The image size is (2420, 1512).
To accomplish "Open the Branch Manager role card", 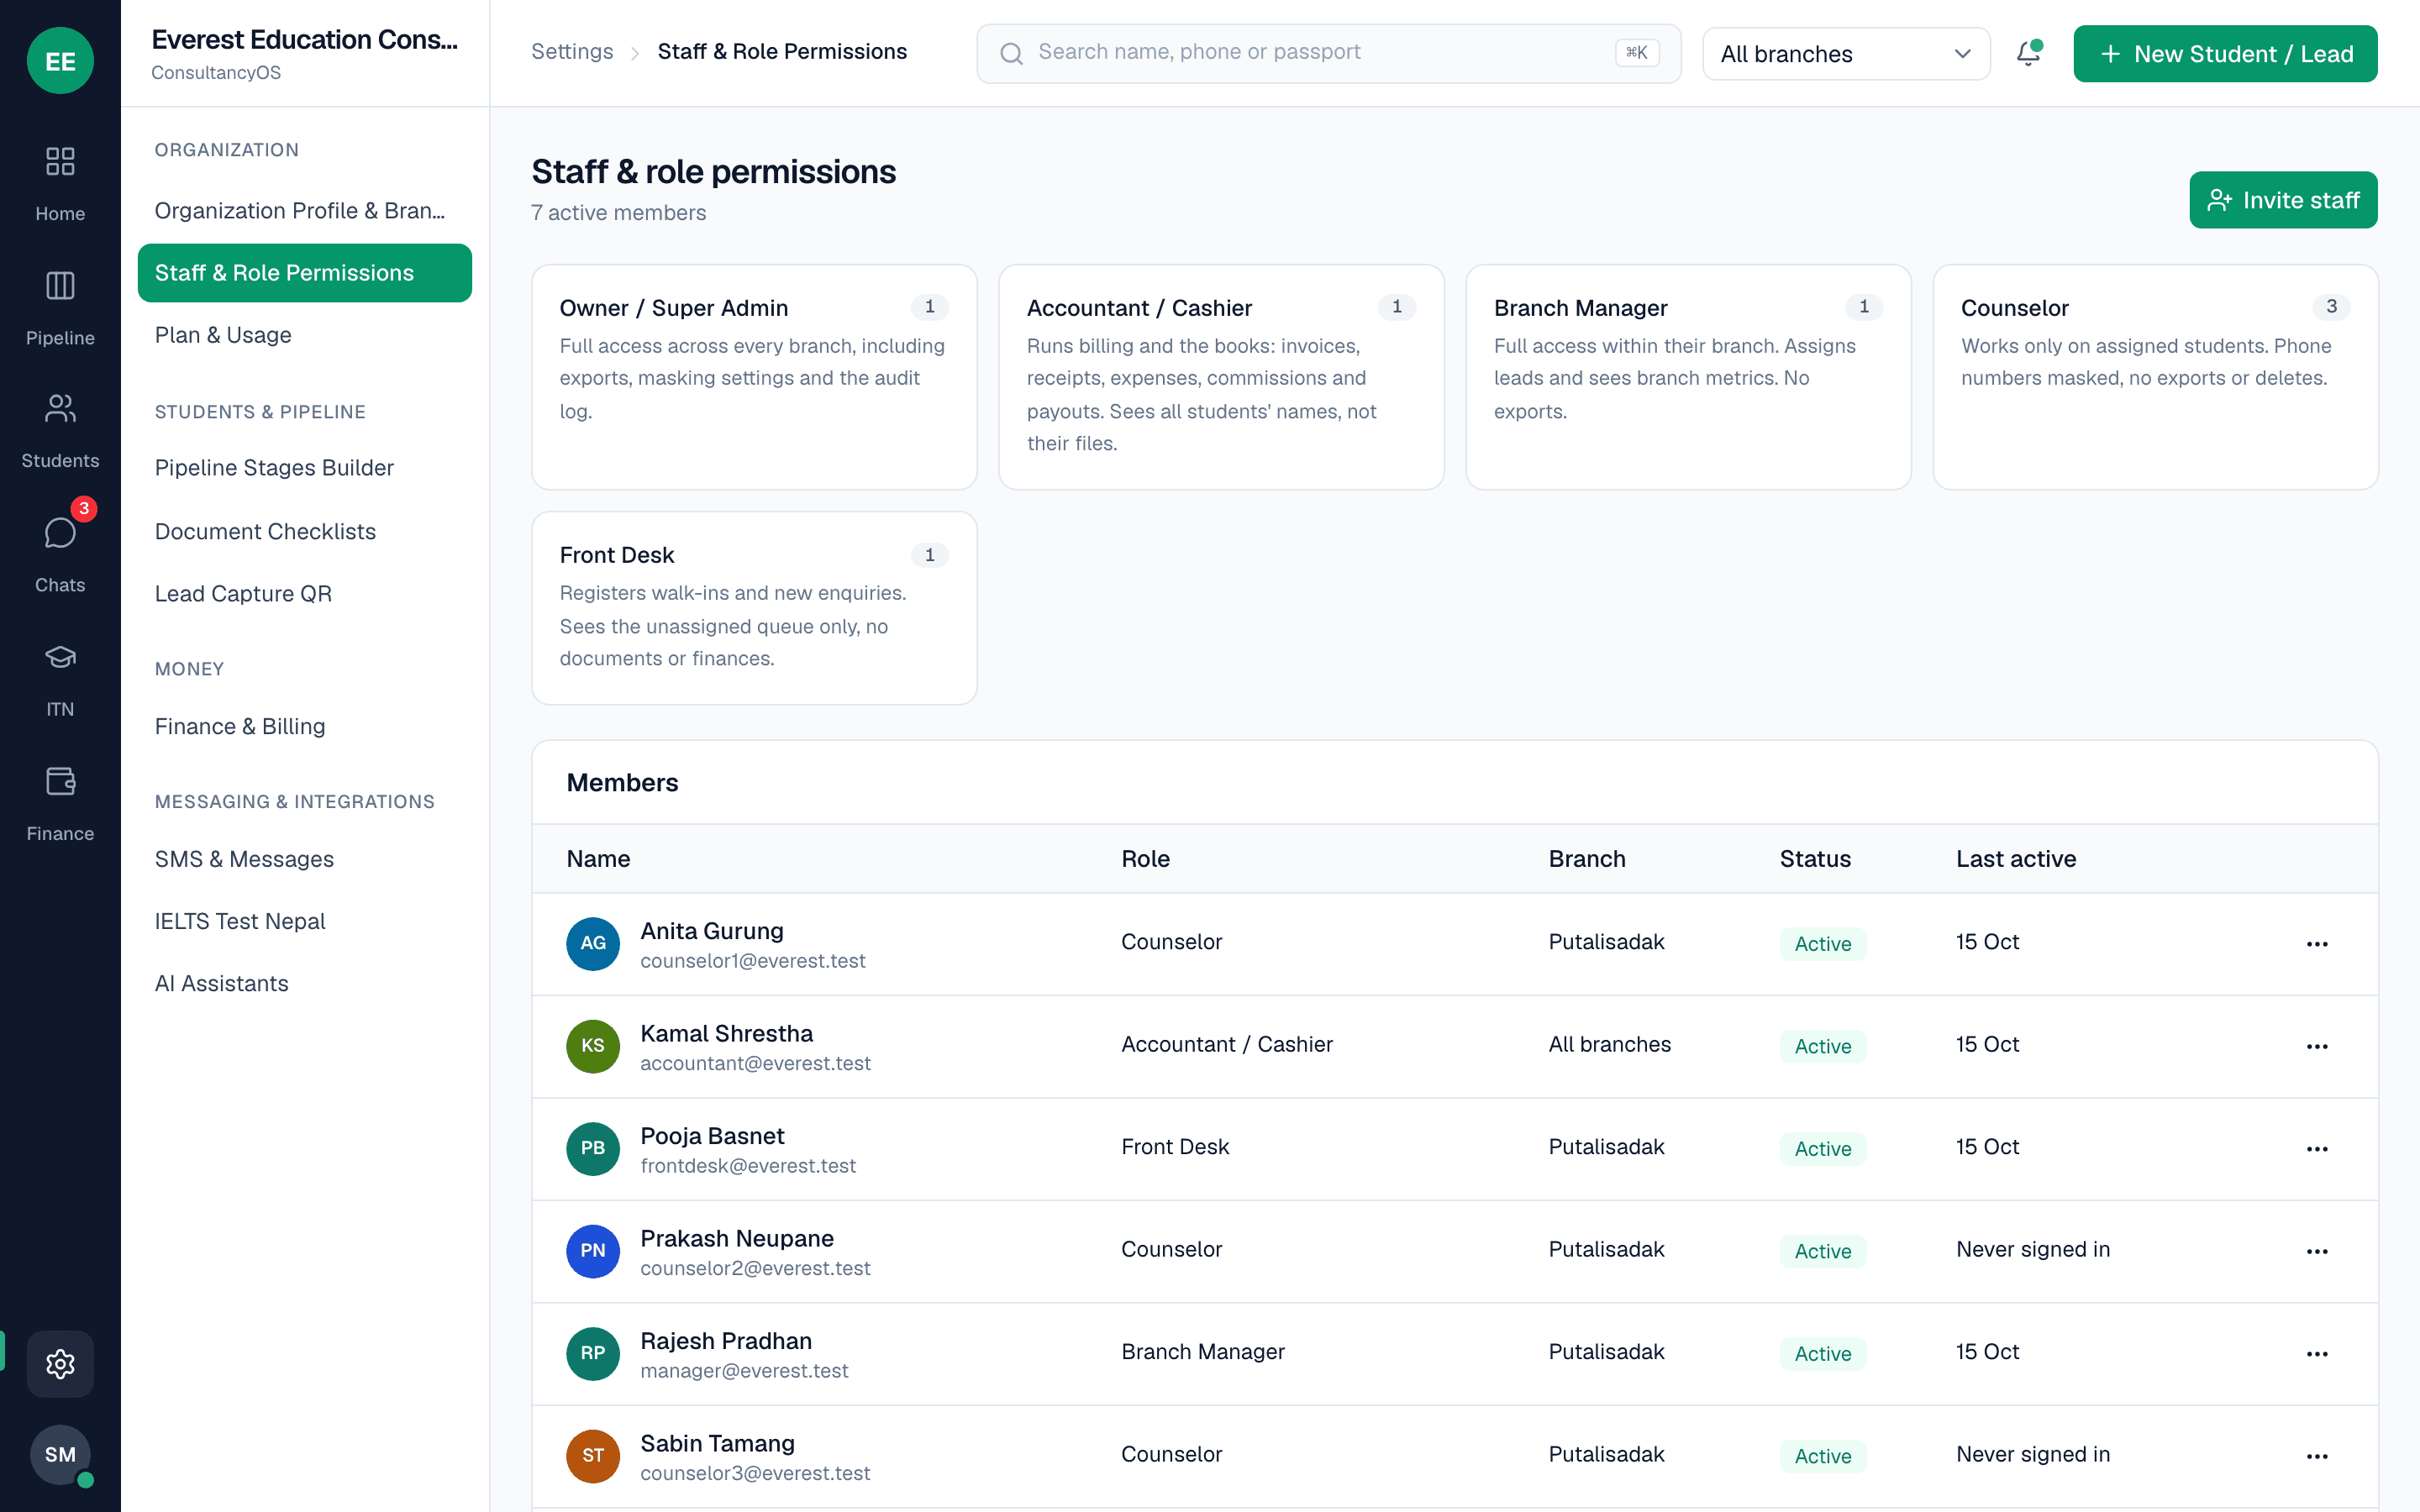I will coord(1688,377).
